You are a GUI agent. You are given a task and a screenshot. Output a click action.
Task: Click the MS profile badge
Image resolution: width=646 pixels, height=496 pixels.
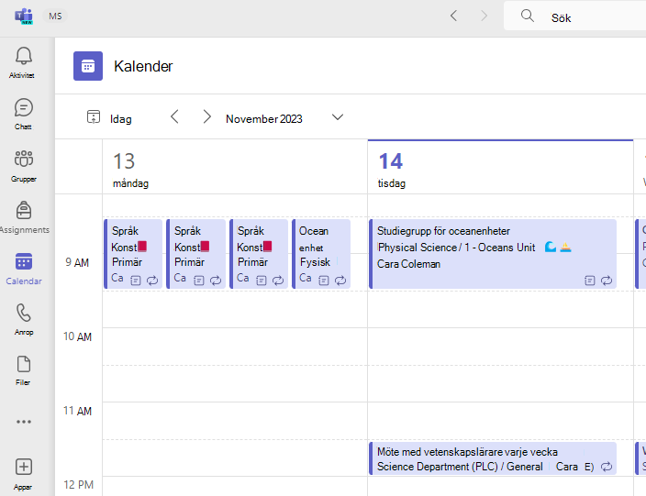coord(55,17)
